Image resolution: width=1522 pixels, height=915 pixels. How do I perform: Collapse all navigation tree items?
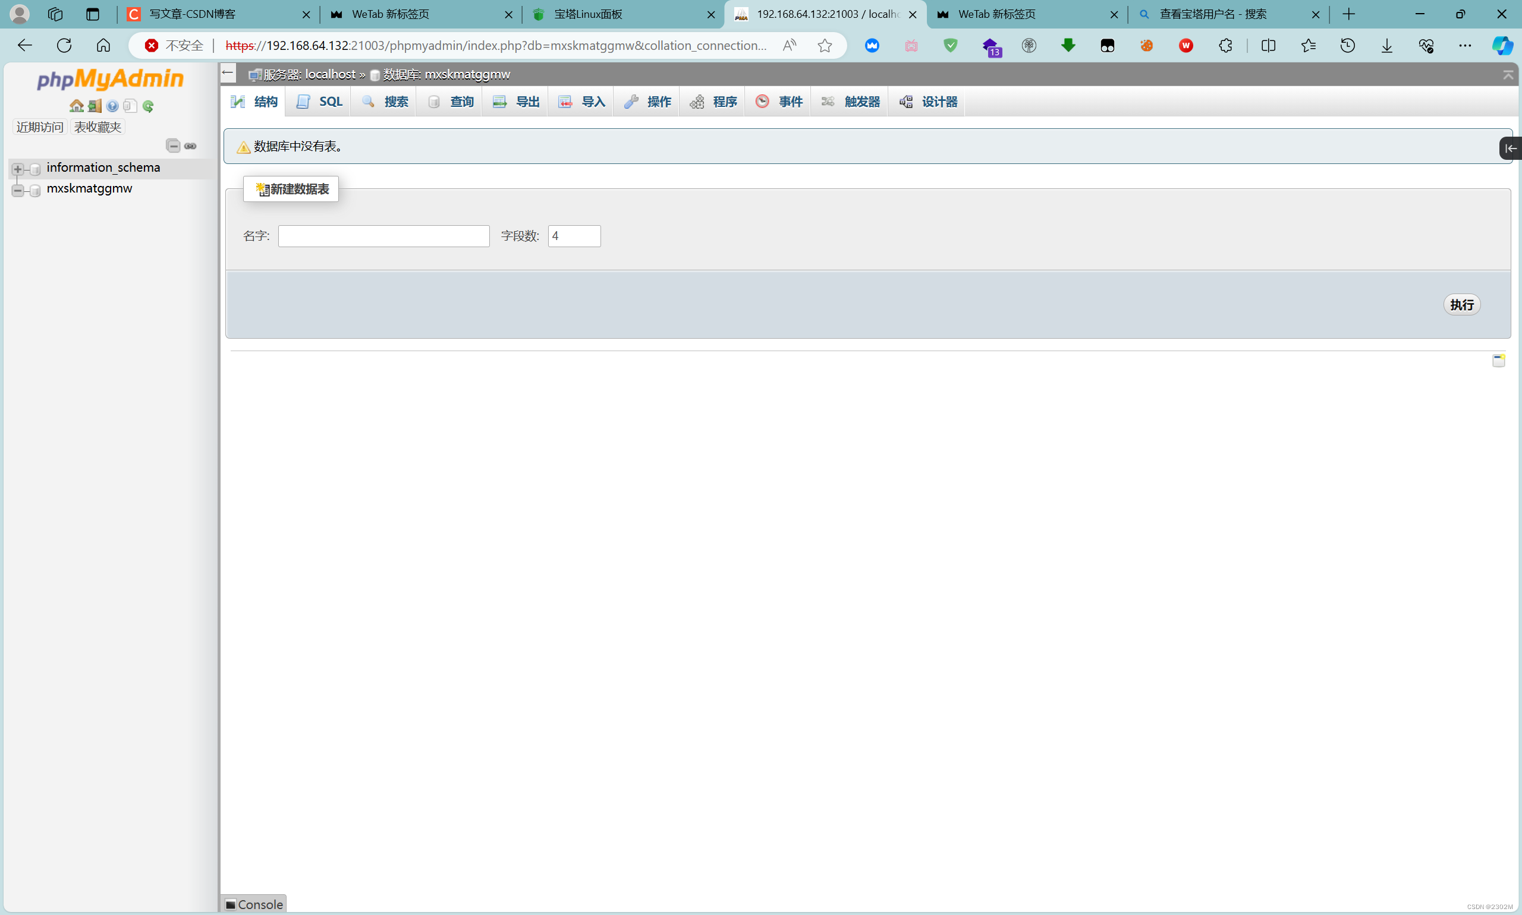point(174,146)
